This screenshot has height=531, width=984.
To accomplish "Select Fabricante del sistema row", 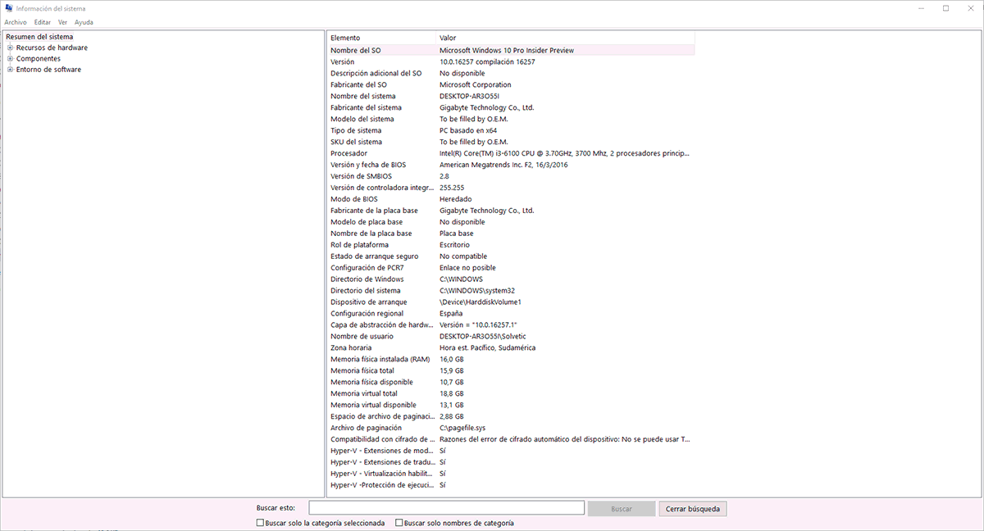I will pyautogui.click(x=511, y=107).
